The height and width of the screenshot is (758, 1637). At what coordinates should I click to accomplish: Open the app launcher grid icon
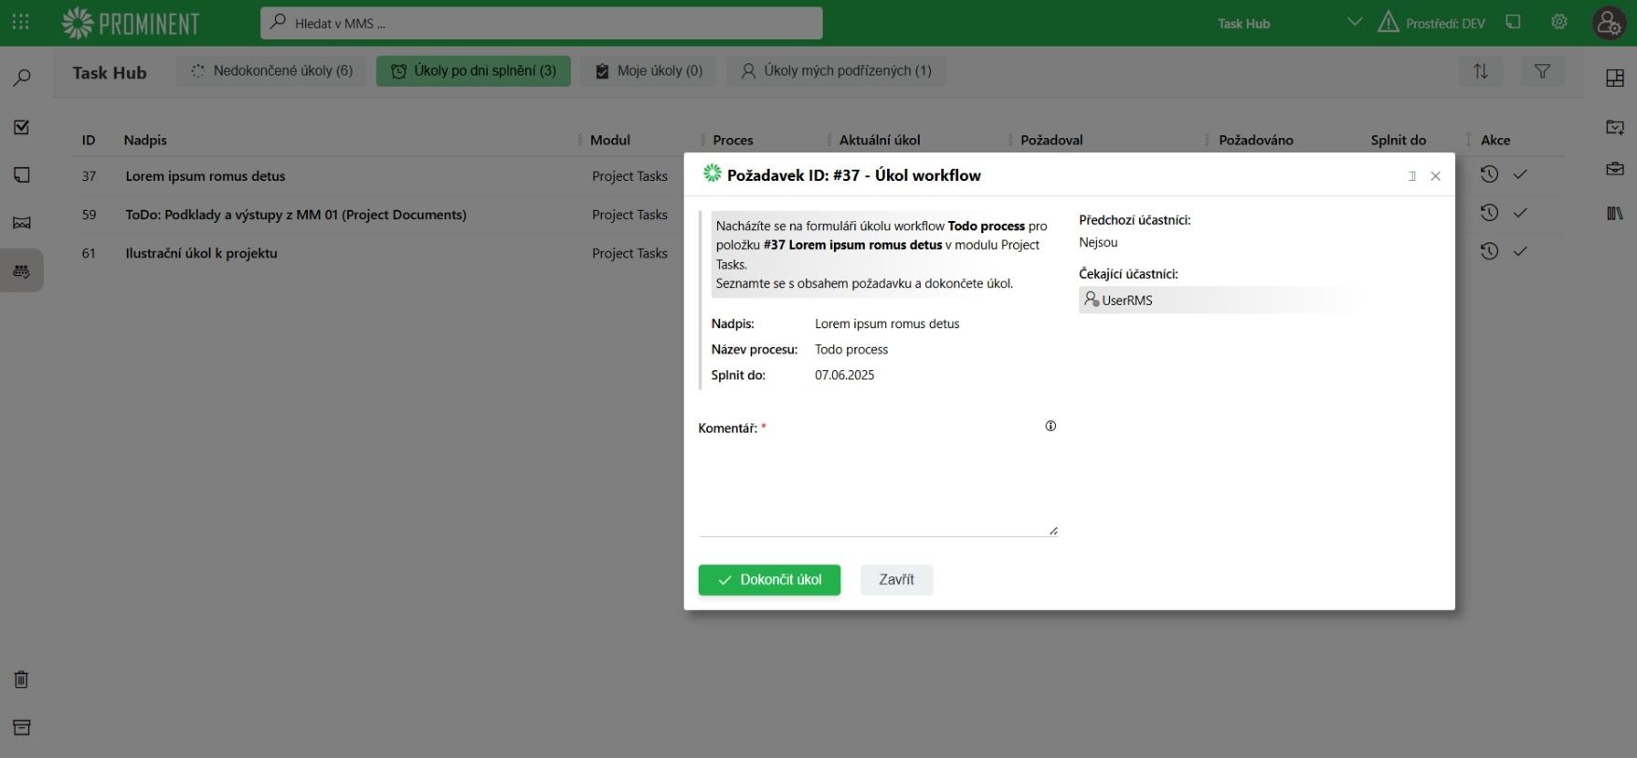(x=21, y=22)
